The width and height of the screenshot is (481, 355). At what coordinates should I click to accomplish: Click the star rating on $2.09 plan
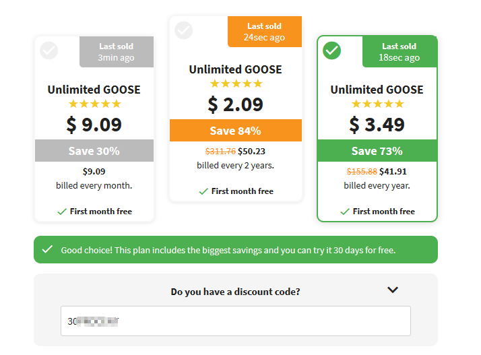click(236, 84)
